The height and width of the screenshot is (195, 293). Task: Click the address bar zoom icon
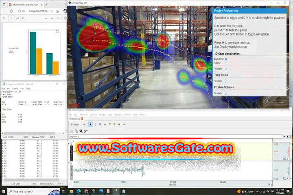(x=52, y=11)
